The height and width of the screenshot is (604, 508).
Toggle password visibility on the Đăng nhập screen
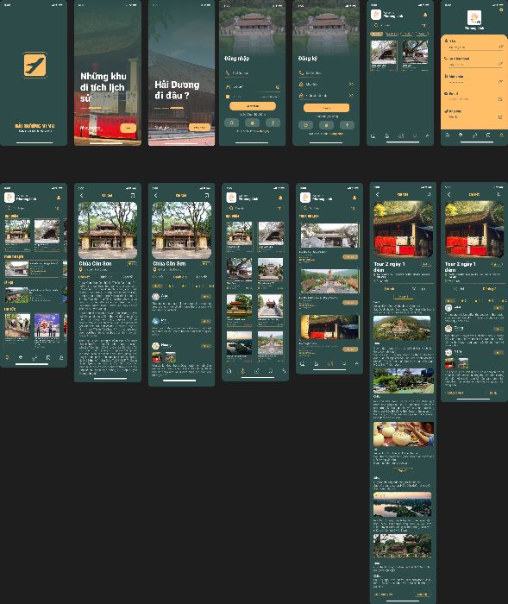point(278,87)
